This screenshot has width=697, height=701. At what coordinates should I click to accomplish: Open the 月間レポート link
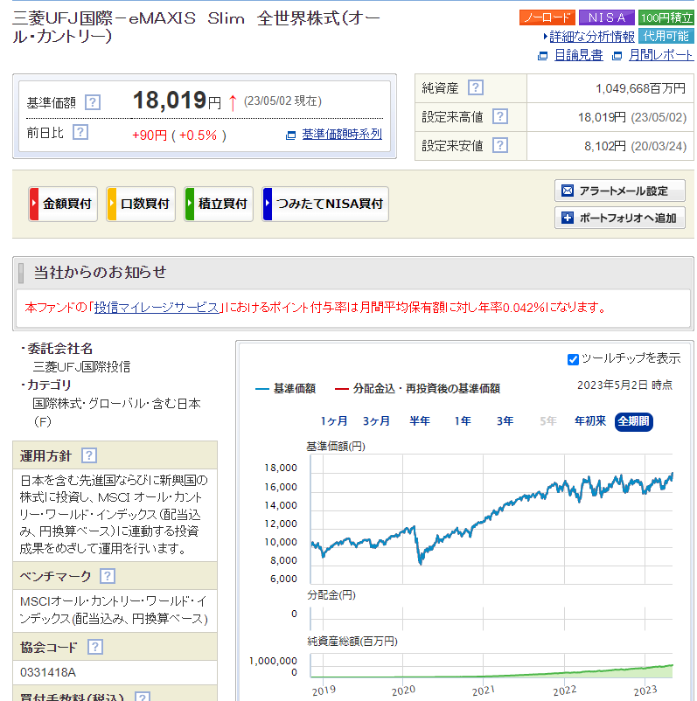pyautogui.click(x=661, y=55)
